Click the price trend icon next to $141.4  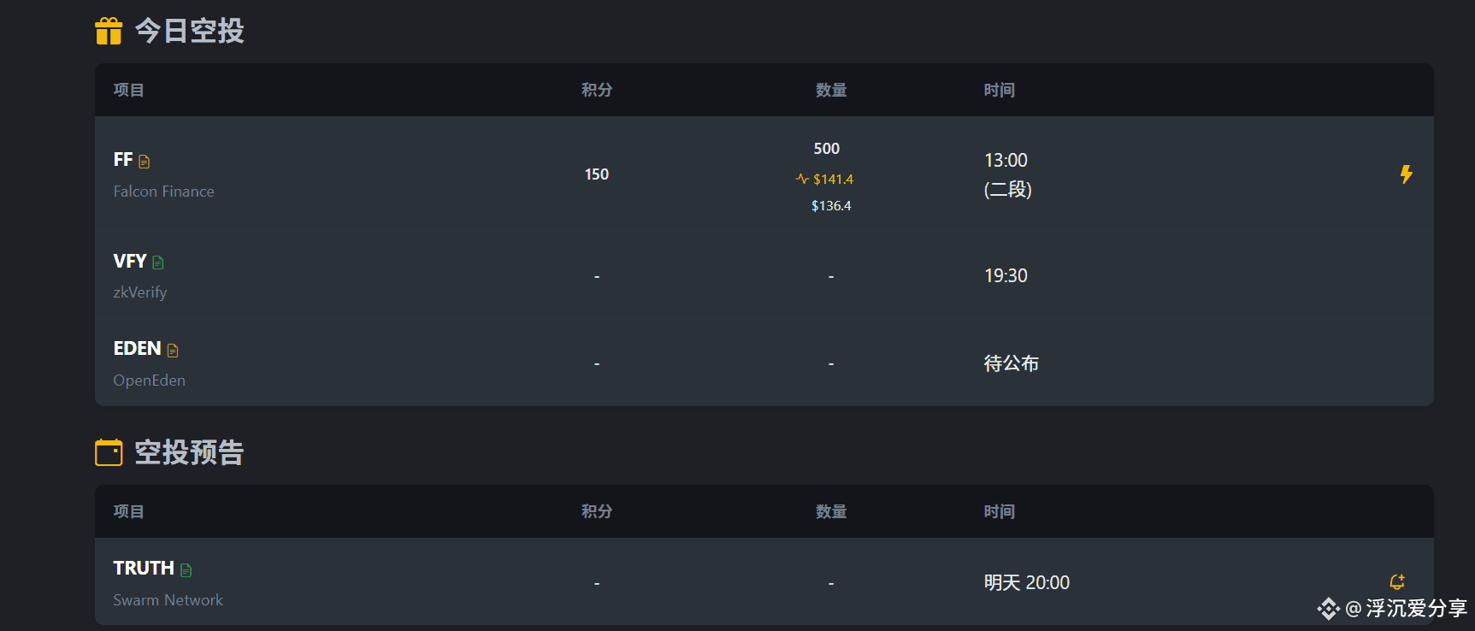(x=802, y=179)
